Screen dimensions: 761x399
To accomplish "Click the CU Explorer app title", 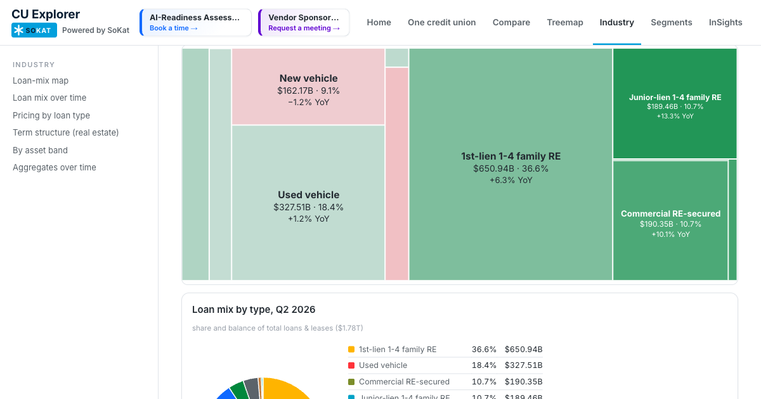I will pos(46,14).
